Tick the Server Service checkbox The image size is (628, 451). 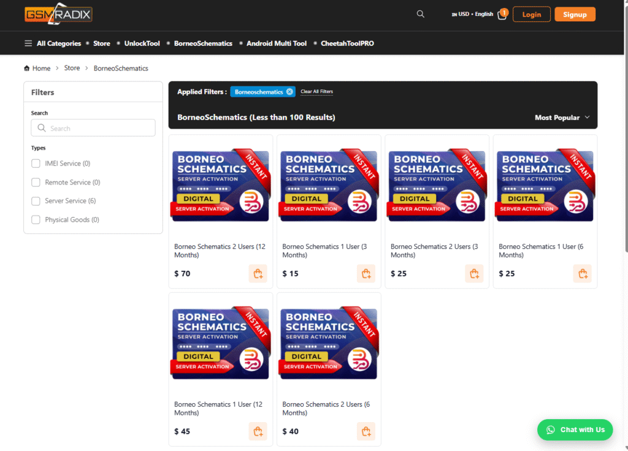pyautogui.click(x=36, y=201)
